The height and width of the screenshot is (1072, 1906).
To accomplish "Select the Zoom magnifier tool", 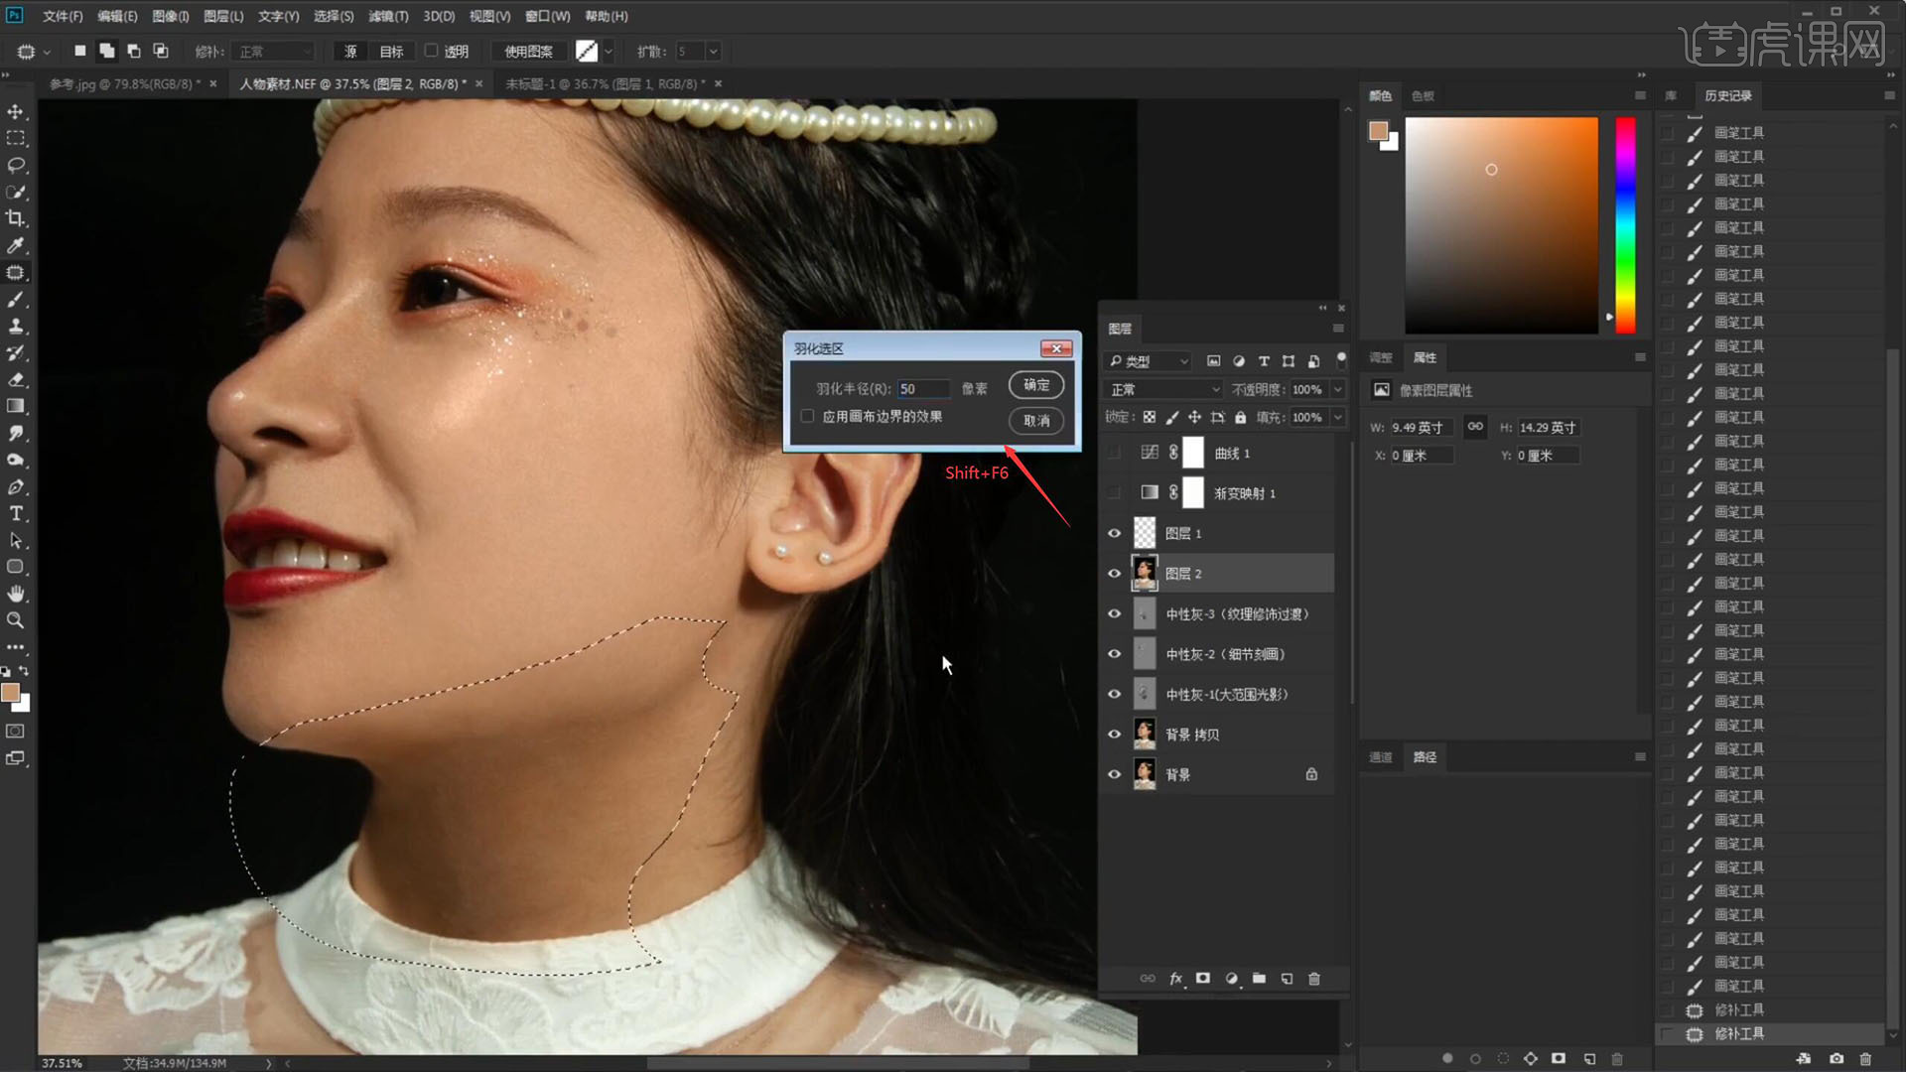I will point(16,620).
